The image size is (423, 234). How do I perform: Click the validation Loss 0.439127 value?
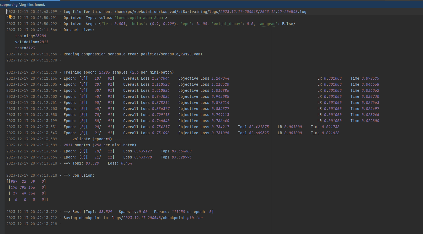(143, 151)
